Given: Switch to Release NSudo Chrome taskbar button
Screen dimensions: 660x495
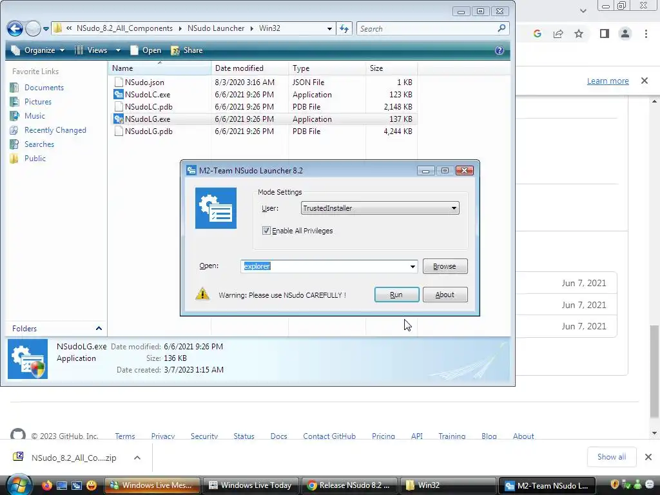Looking at the screenshot, I should pyautogui.click(x=349, y=485).
